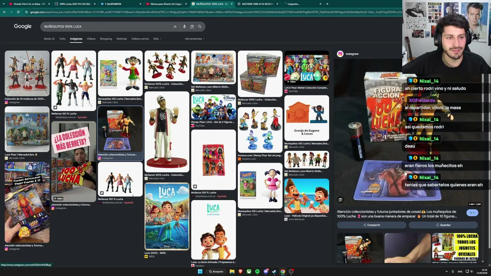The height and width of the screenshot is (276, 491).
Task: Click the 'Compartir' share button
Action: point(372,225)
